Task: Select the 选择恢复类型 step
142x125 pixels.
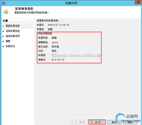Action: coord(13,31)
